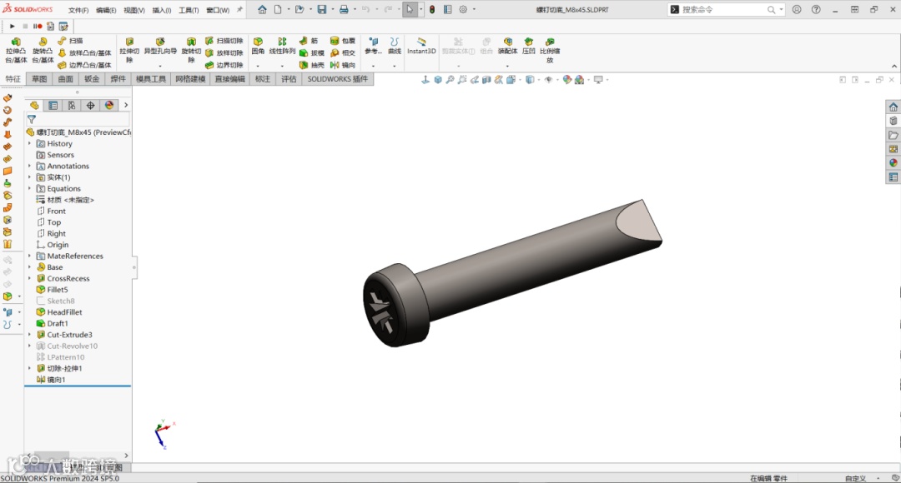The width and height of the screenshot is (901, 483).
Task: Click the Print icon in quick toolbar
Action: [x=344, y=10]
